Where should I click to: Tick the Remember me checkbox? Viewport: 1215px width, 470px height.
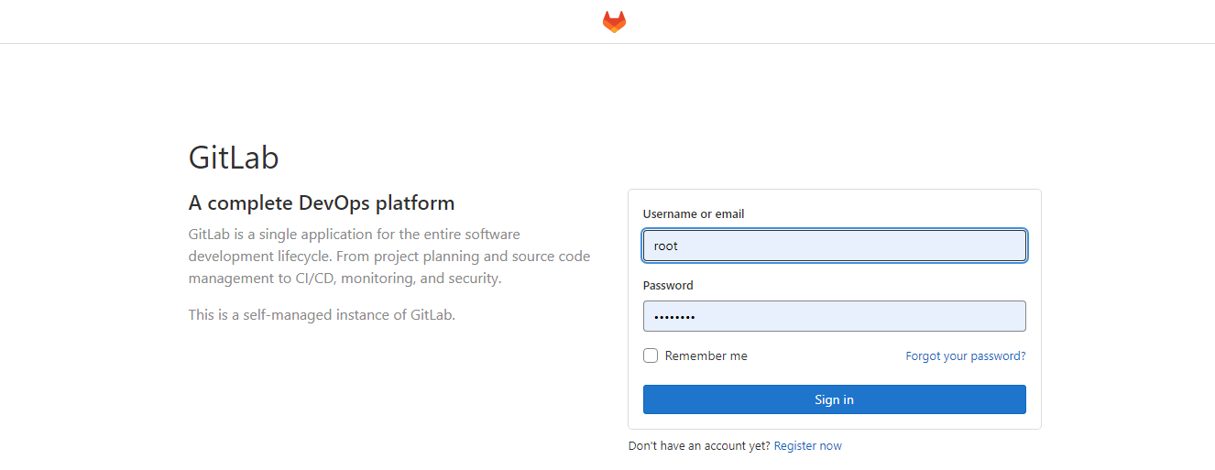pos(651,355)
